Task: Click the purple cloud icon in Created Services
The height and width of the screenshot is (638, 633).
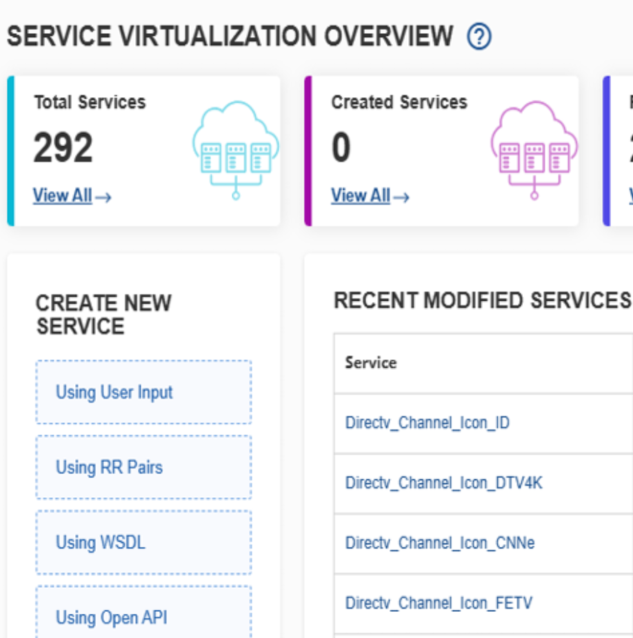Action: click(x=534, y=149)
